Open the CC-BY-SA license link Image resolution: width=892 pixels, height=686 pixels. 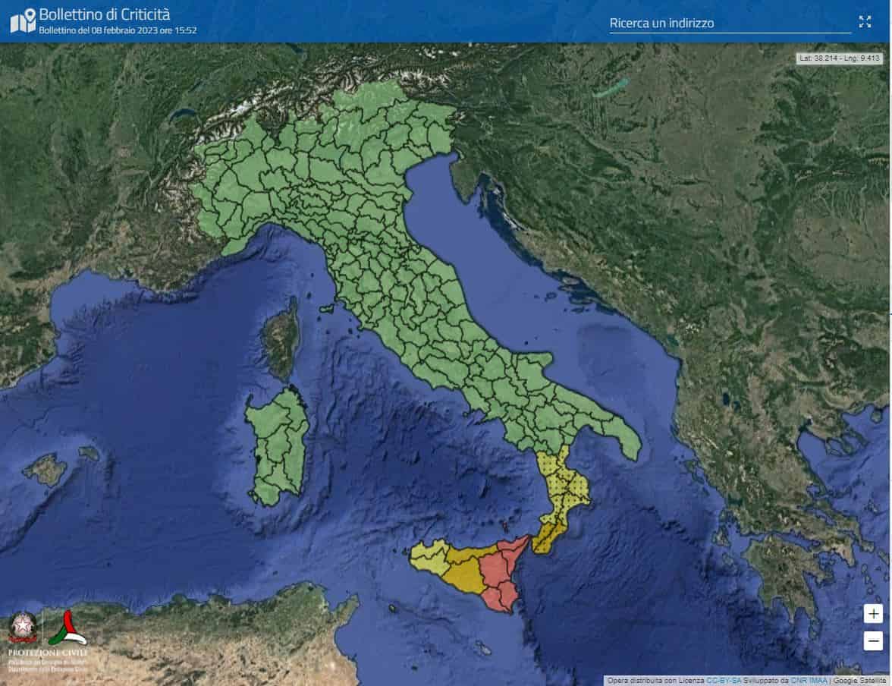[723, 680]
